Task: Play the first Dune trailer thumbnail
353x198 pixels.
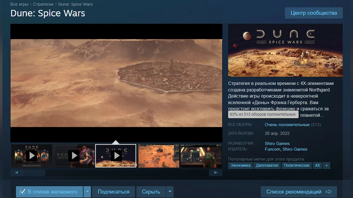Action: [x=31, y=156]
